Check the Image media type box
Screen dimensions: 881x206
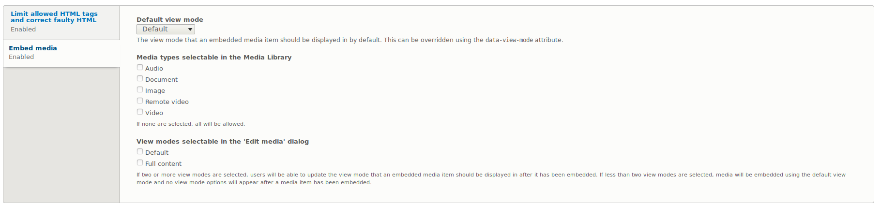click(x=140, y=90)
